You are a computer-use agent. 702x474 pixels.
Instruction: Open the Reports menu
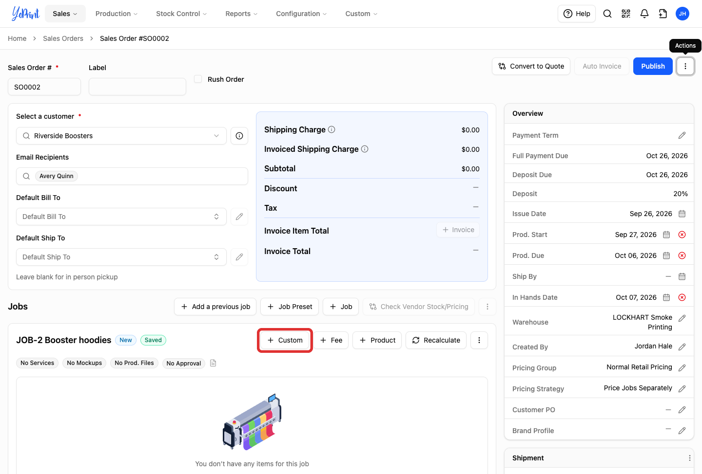(x=241, y=14)
